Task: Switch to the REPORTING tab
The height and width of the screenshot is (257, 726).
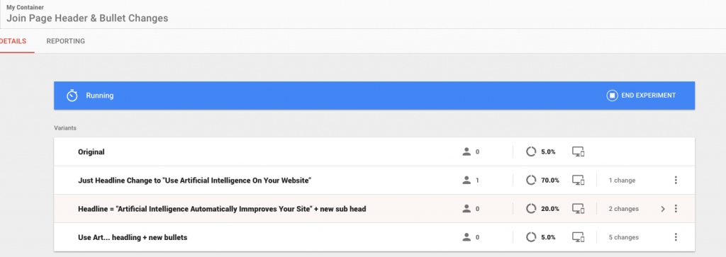Action: 66,41
